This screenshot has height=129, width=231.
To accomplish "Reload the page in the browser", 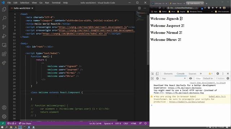I will [x=160, y=8].
